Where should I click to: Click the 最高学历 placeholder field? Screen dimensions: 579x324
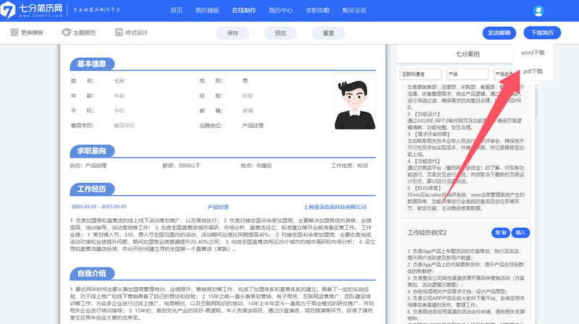pyautogui.click(x=124, y=125)
